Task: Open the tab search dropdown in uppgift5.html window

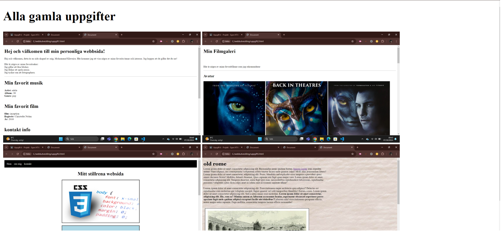Action: point(205,147)
